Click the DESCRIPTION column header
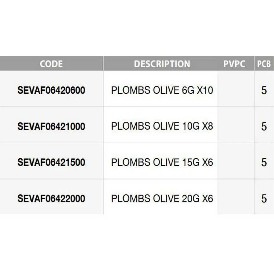274x274 pixels. (162, 64)
